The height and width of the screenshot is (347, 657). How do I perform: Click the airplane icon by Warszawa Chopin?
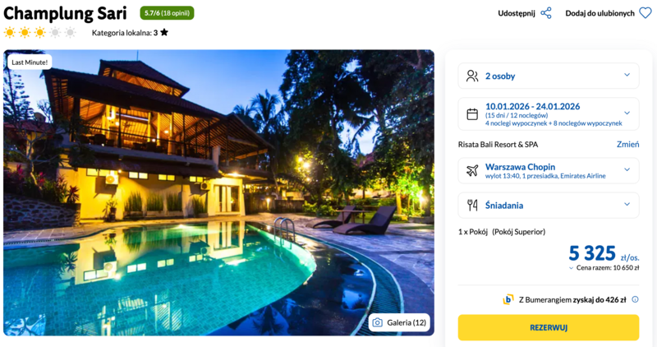[472, 171]
